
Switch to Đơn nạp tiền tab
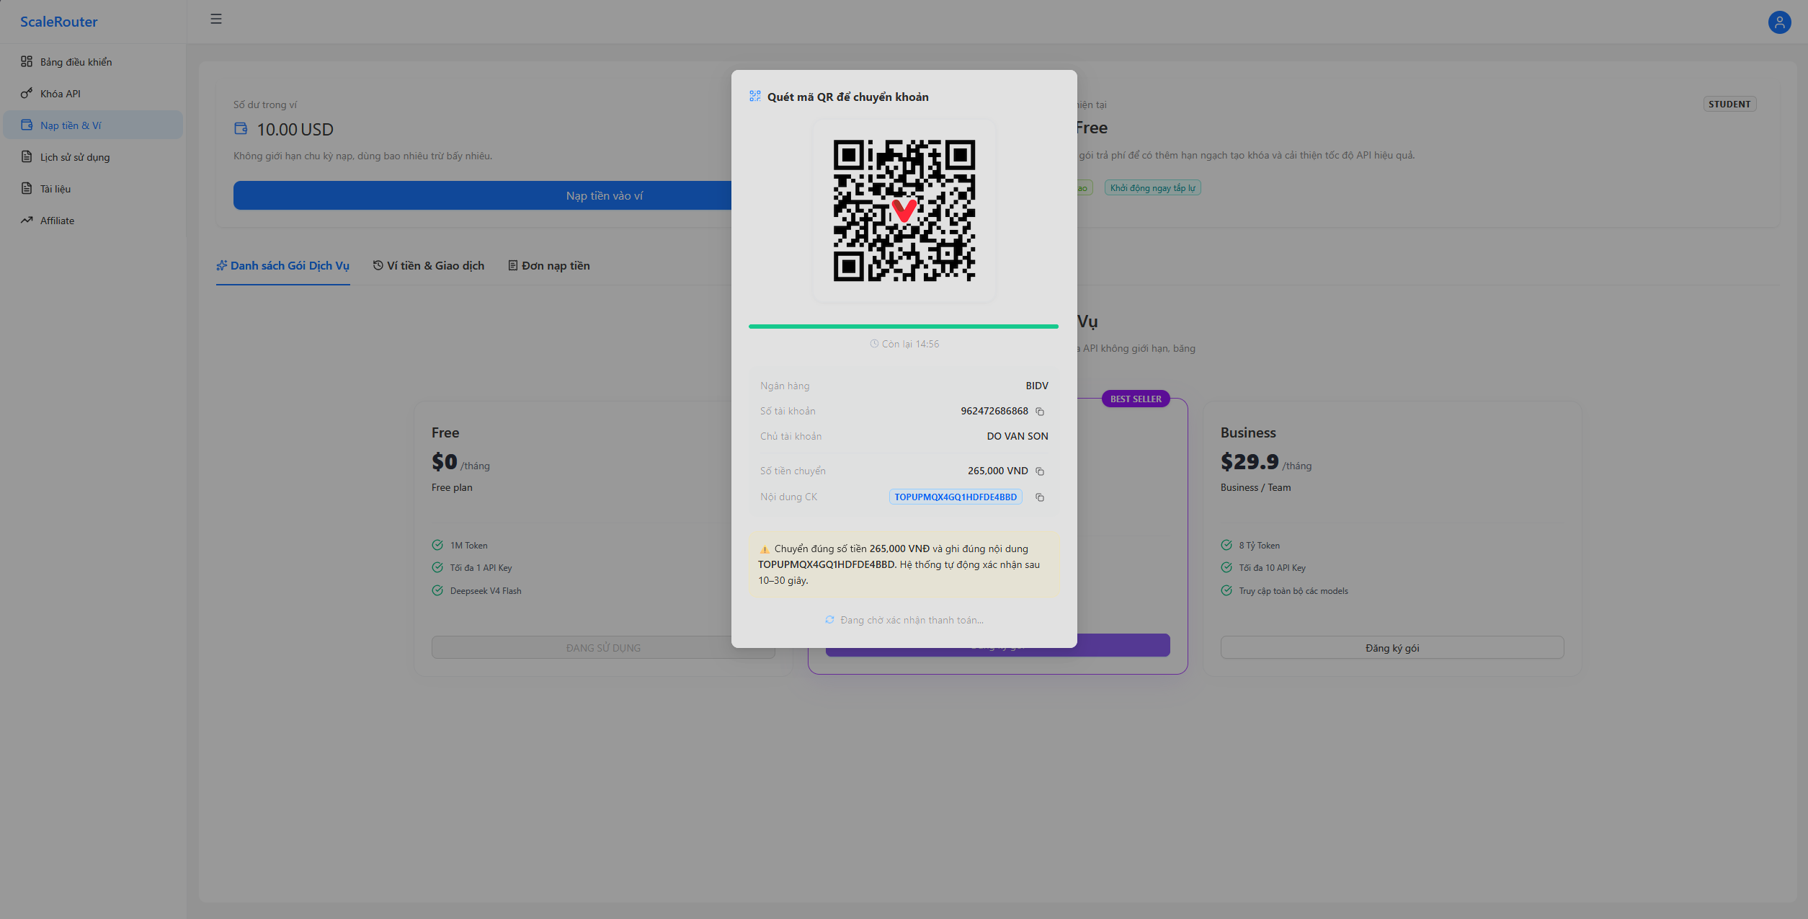pos(549,266)
